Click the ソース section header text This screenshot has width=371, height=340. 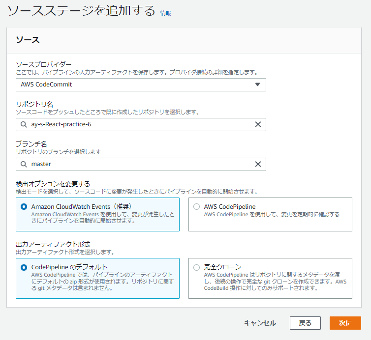tap(28, 40)
